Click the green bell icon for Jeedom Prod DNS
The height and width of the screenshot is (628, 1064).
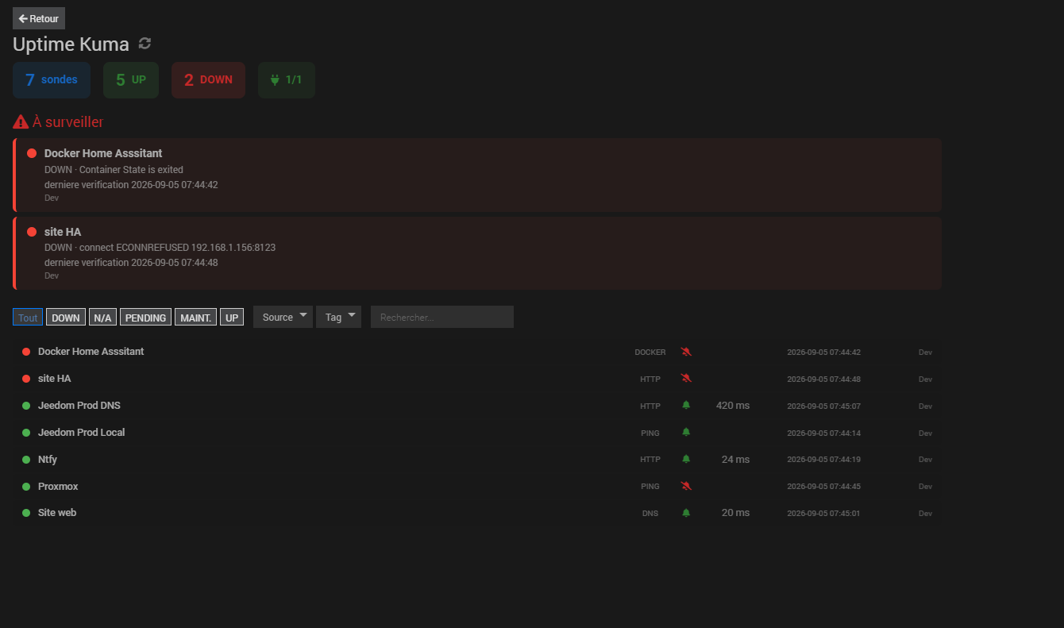pos(686,406)
